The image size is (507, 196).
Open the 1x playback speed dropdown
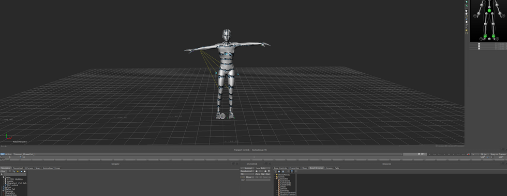(x=474, y=154)
